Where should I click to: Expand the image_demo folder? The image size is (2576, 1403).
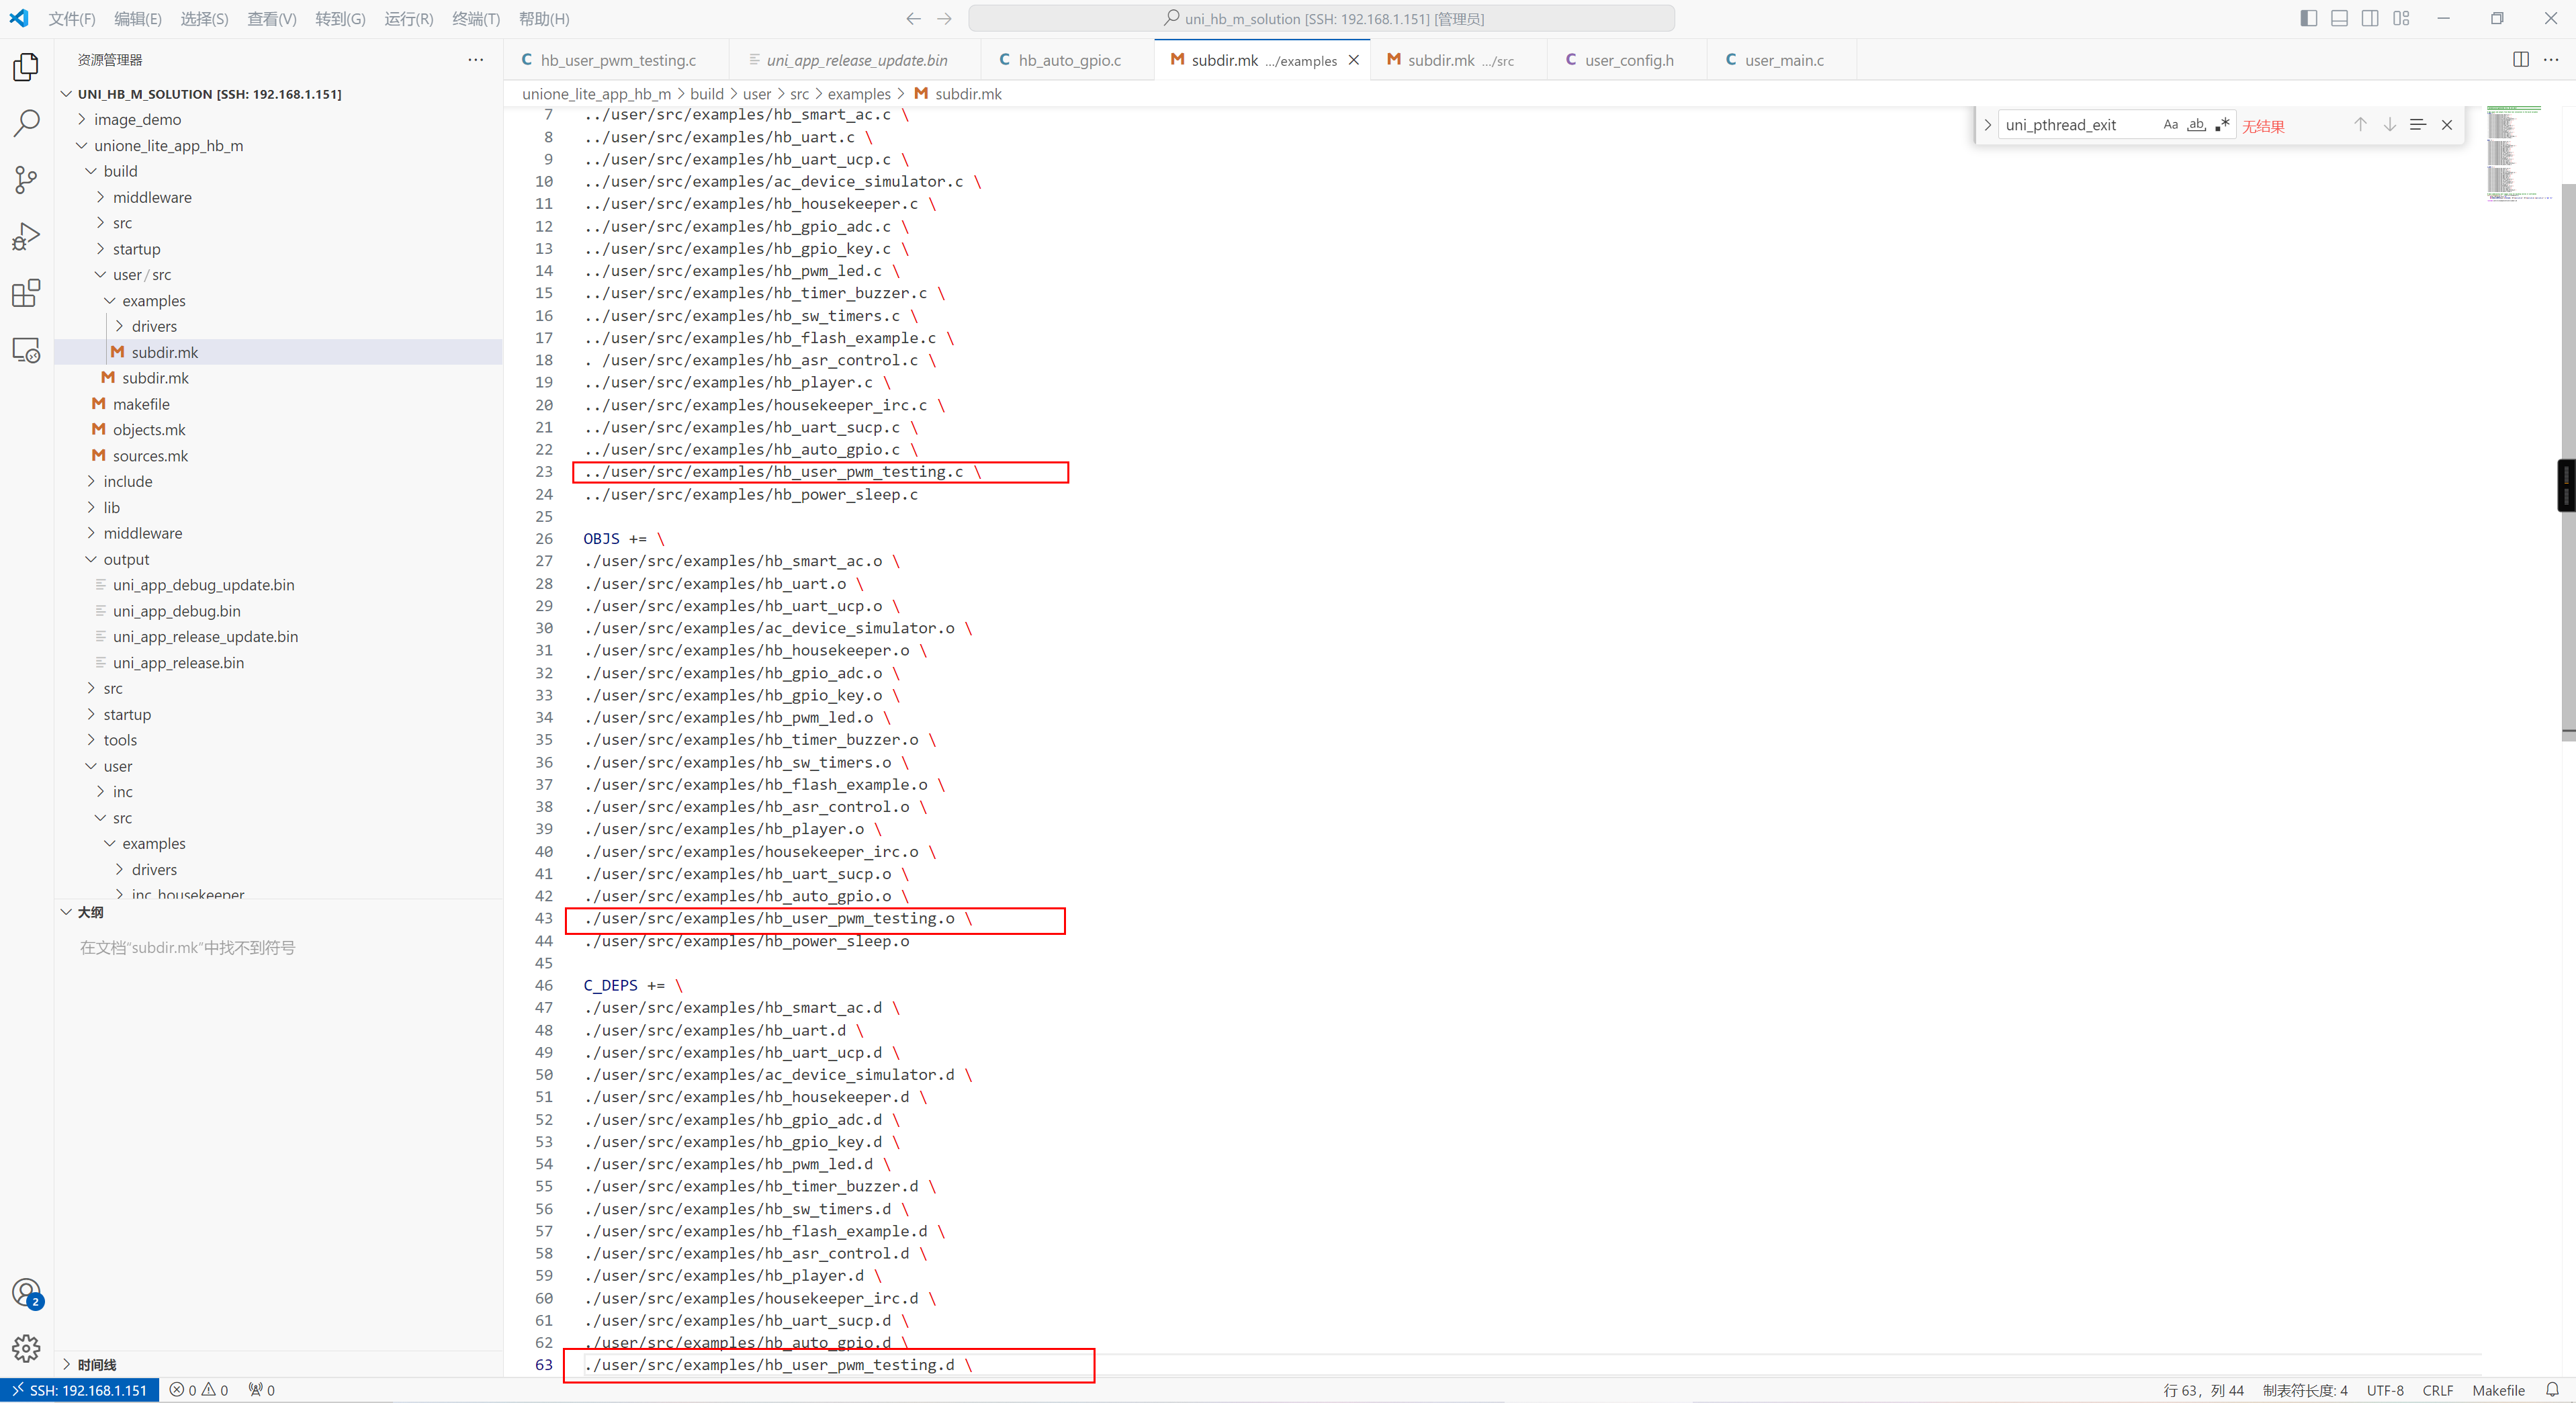(x=137, y=119)
